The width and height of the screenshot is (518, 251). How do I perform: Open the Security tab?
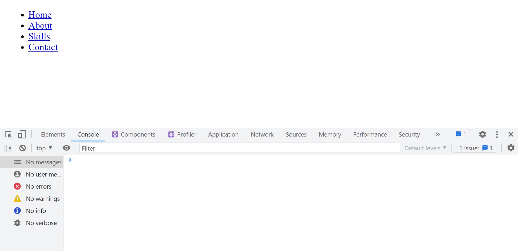point(409,134)
